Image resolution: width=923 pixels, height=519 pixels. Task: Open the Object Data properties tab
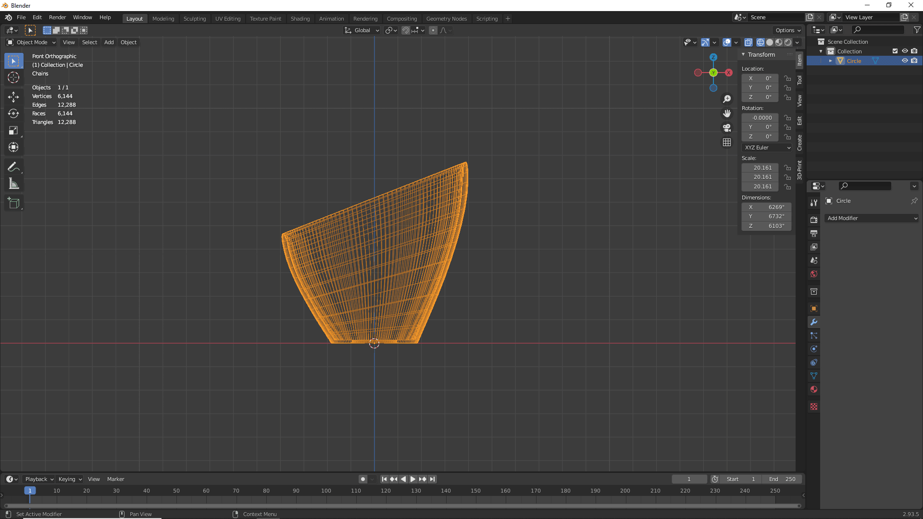click(x=814, y=376)
